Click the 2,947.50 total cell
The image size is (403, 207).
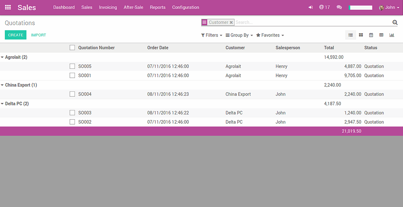pyautogui.click(x=353, y=122)
